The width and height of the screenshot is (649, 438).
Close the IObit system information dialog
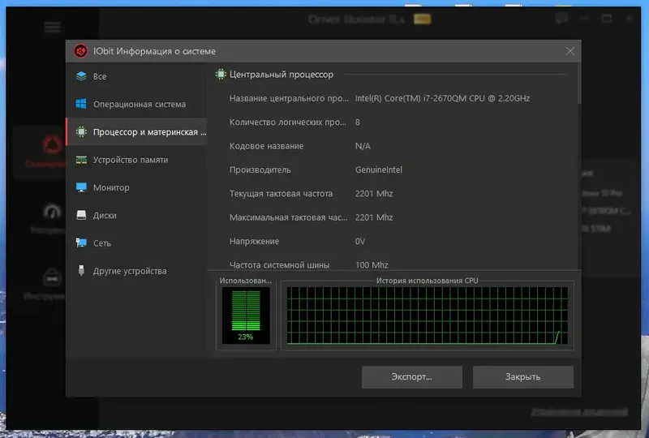[x=570, y=51]
